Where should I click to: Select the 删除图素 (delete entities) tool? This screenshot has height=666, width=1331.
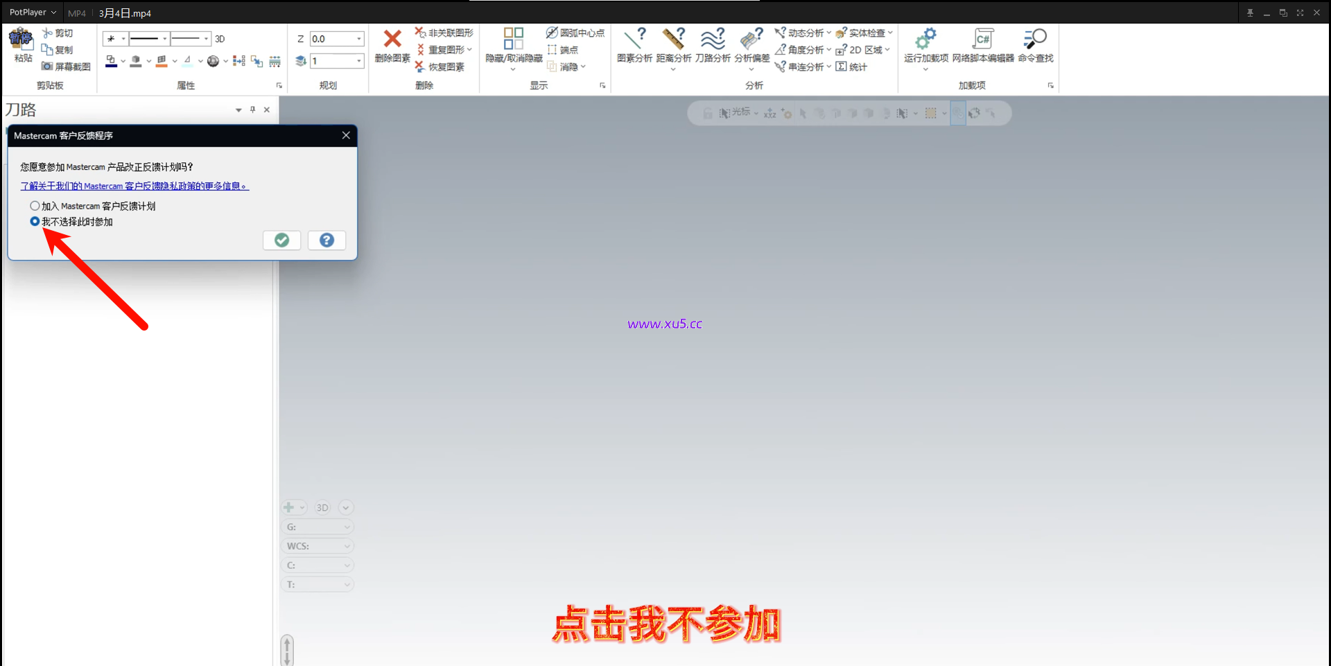tap(392, 47)
